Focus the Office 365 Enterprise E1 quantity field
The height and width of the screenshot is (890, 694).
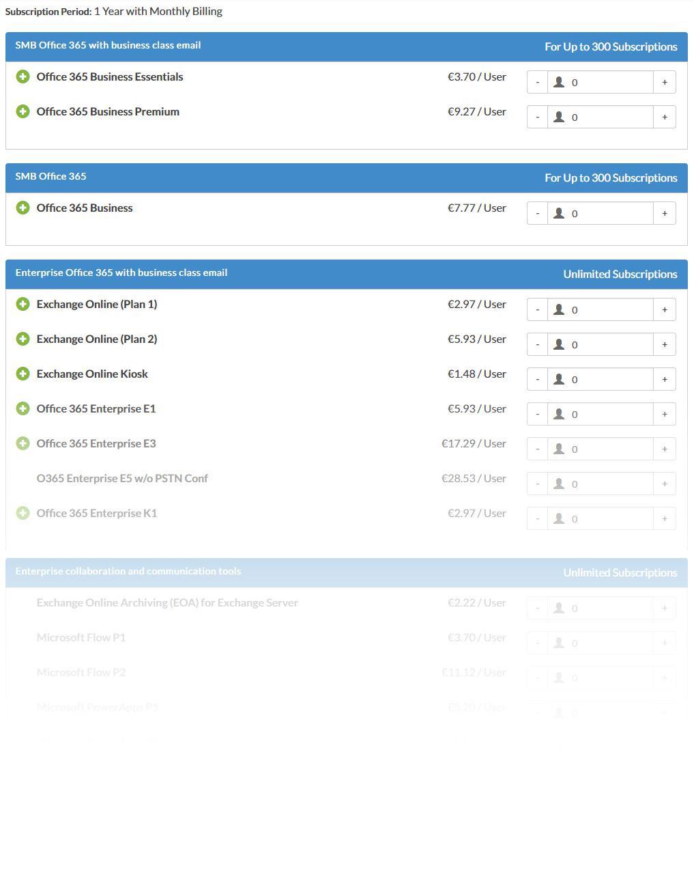click(600, 414)
